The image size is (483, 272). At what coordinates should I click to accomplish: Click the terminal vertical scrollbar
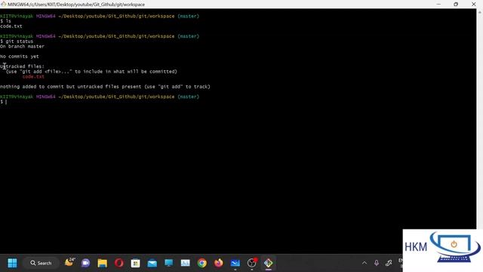pyautogui.click(x=480, y=120)
